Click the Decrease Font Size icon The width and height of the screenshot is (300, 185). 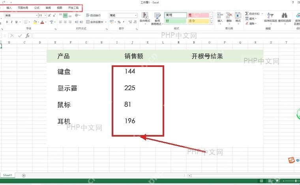pos(54,15)
